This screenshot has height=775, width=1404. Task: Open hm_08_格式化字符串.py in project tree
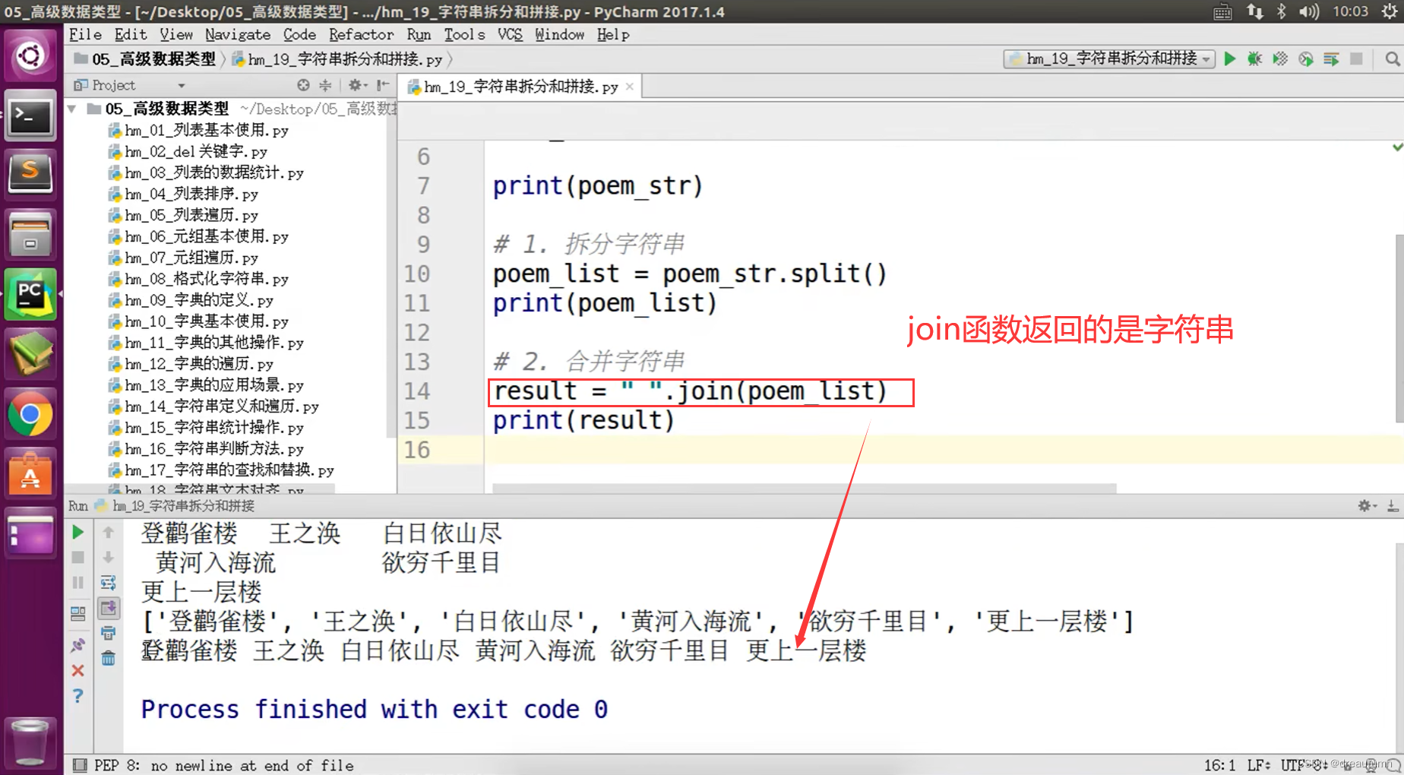(198, 280)
